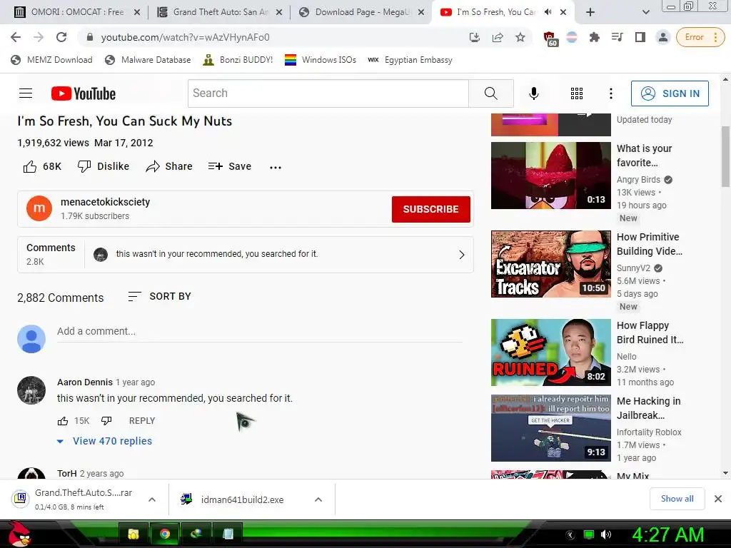This screenshot has width=731, height=548.
Task: Expand the Comments teaser chevron
Action: [462, 255]
